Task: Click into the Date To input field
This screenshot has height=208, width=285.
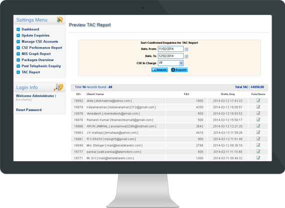Action: (x=171, y=56)
